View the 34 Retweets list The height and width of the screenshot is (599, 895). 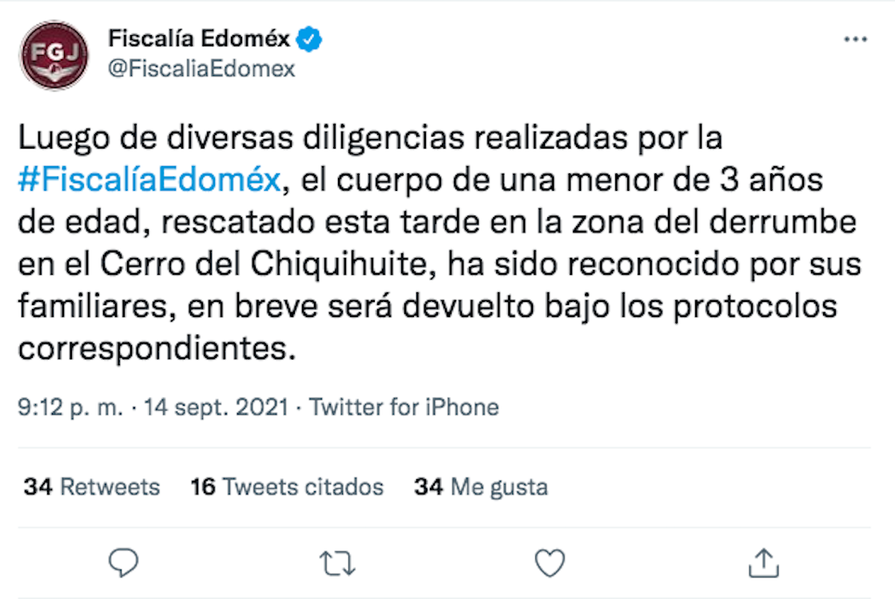[92, 486]
